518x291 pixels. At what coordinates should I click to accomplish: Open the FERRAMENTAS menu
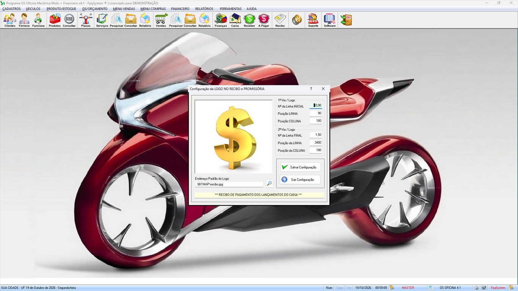pyautogui.click(x=231, y=9)
